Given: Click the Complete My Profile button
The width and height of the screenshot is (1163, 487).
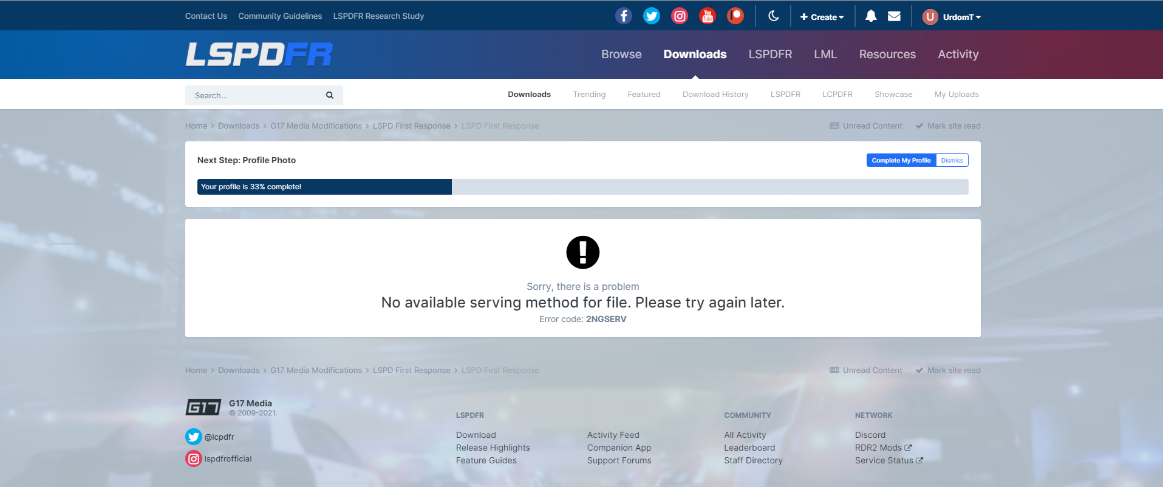Looking at the screenshot, I should 901,160.
